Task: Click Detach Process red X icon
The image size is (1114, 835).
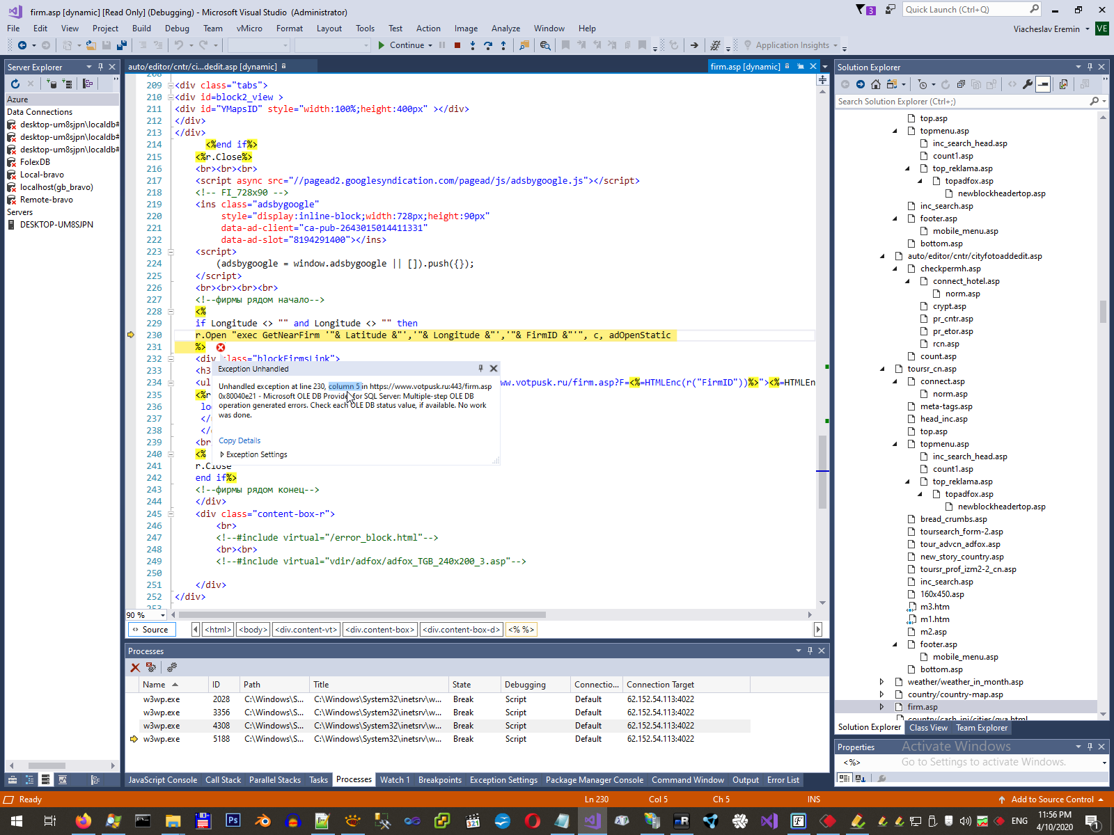Action: click(135, 667)
